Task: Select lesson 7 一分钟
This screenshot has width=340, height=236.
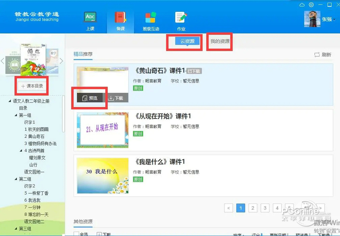Action: click(x=33, y=207)
